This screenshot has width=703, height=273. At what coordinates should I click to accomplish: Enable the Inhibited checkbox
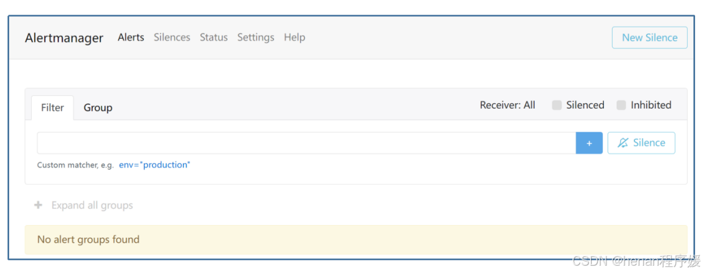[x=622, y=105]
